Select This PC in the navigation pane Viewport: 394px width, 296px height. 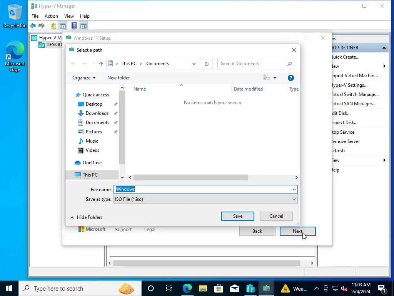pos(90,175)
